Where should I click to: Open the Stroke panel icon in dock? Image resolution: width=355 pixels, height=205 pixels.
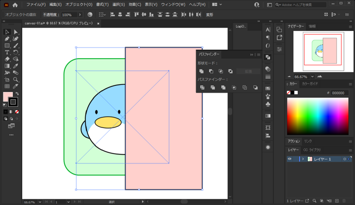pyautogui.click(x=268, y=77)
